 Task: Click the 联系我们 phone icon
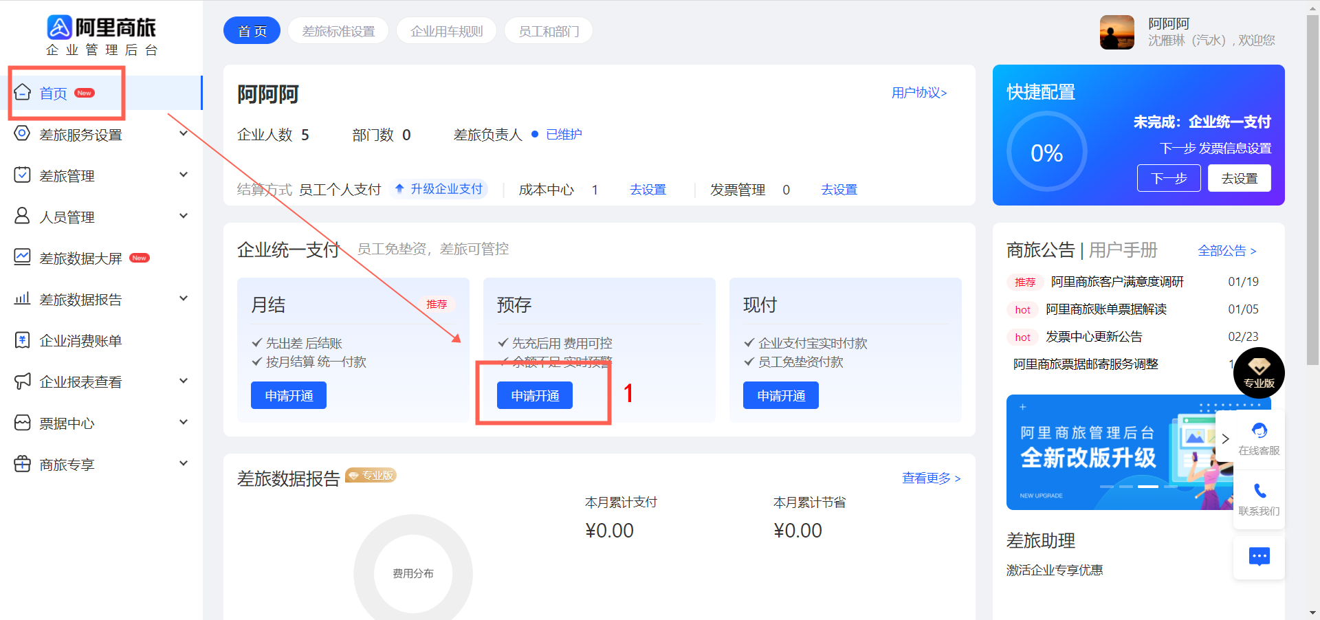[1259, 491]
